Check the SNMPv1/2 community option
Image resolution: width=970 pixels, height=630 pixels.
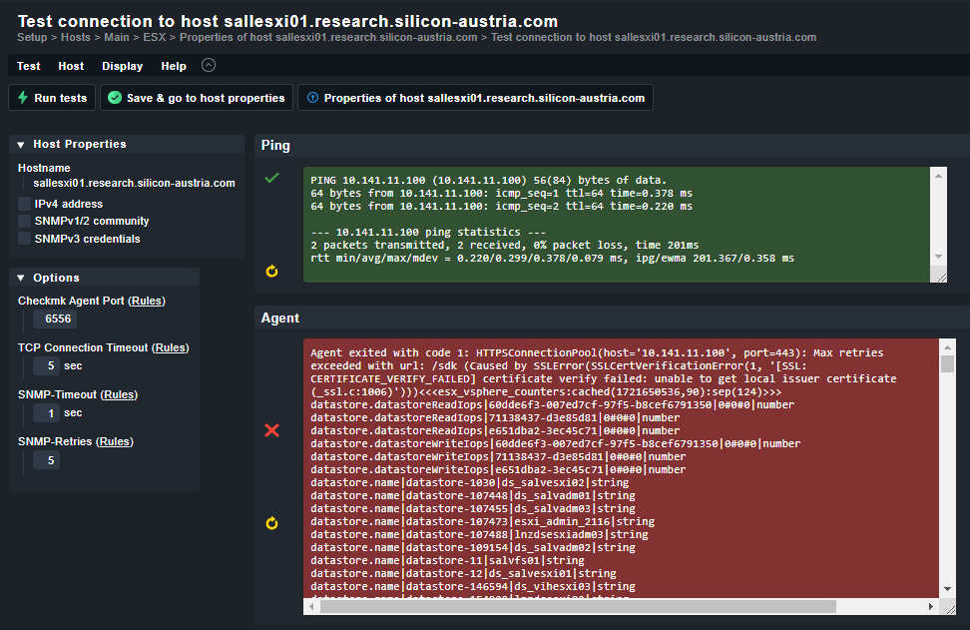click(23, 221)
